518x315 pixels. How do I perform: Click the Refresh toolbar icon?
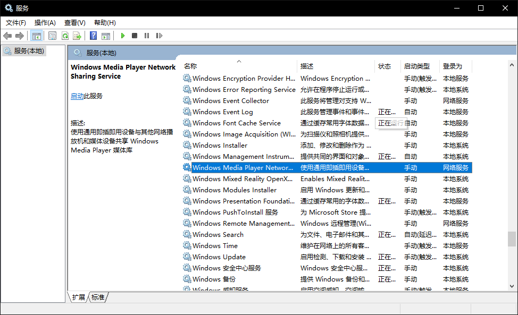[65, 36]
